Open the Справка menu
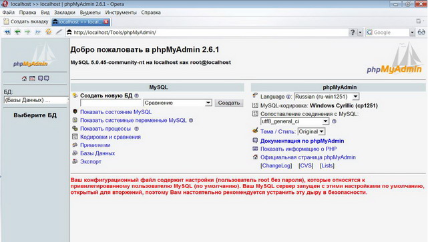 [151, 13]
